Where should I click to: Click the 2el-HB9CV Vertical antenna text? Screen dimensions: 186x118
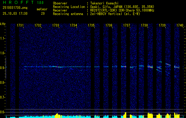pos(115,14)
